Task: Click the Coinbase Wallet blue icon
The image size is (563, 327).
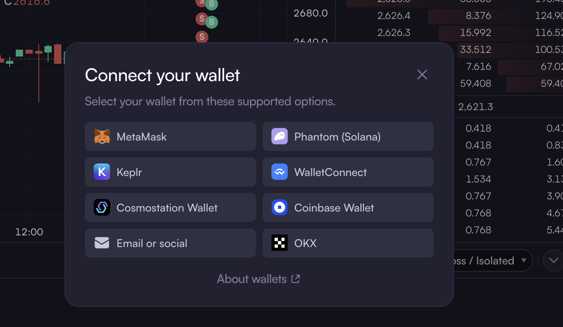Action: (x=279, y=208)
